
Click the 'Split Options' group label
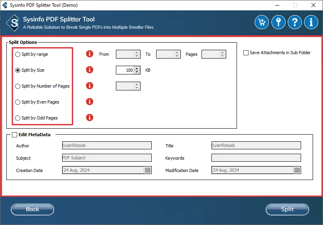click(23, 42)
